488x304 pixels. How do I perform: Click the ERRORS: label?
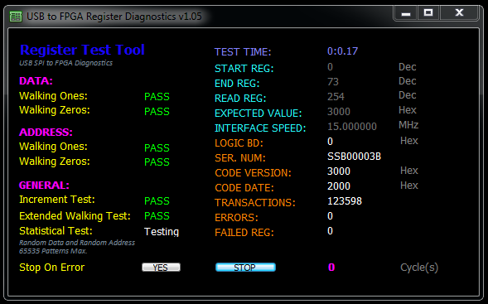point(236,218)
